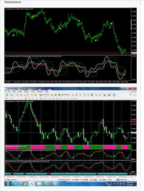Click the taskbar clock showing 11:44 PM

pos(130,184)
